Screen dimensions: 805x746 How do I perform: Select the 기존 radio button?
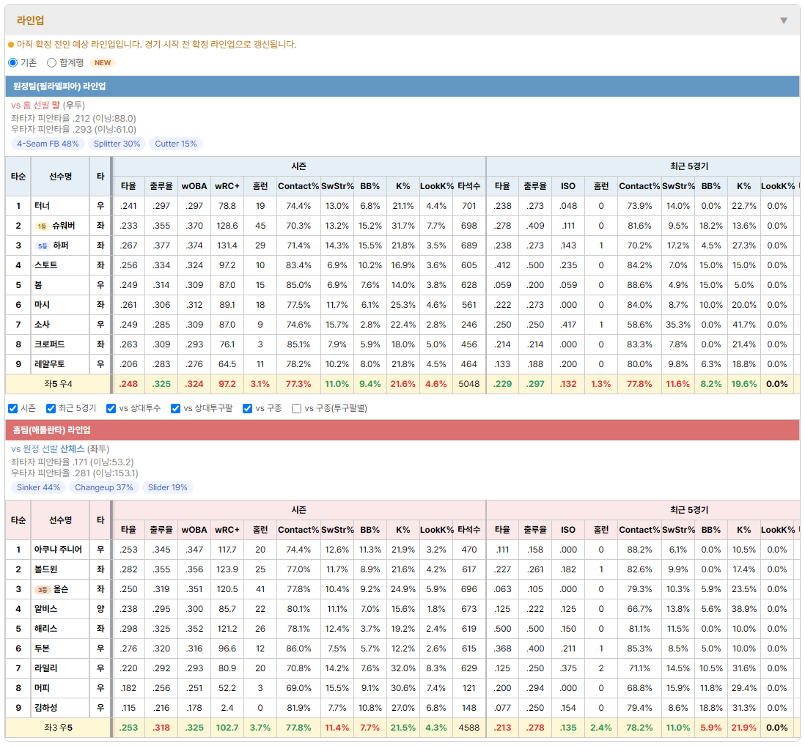tap(13, 62)
